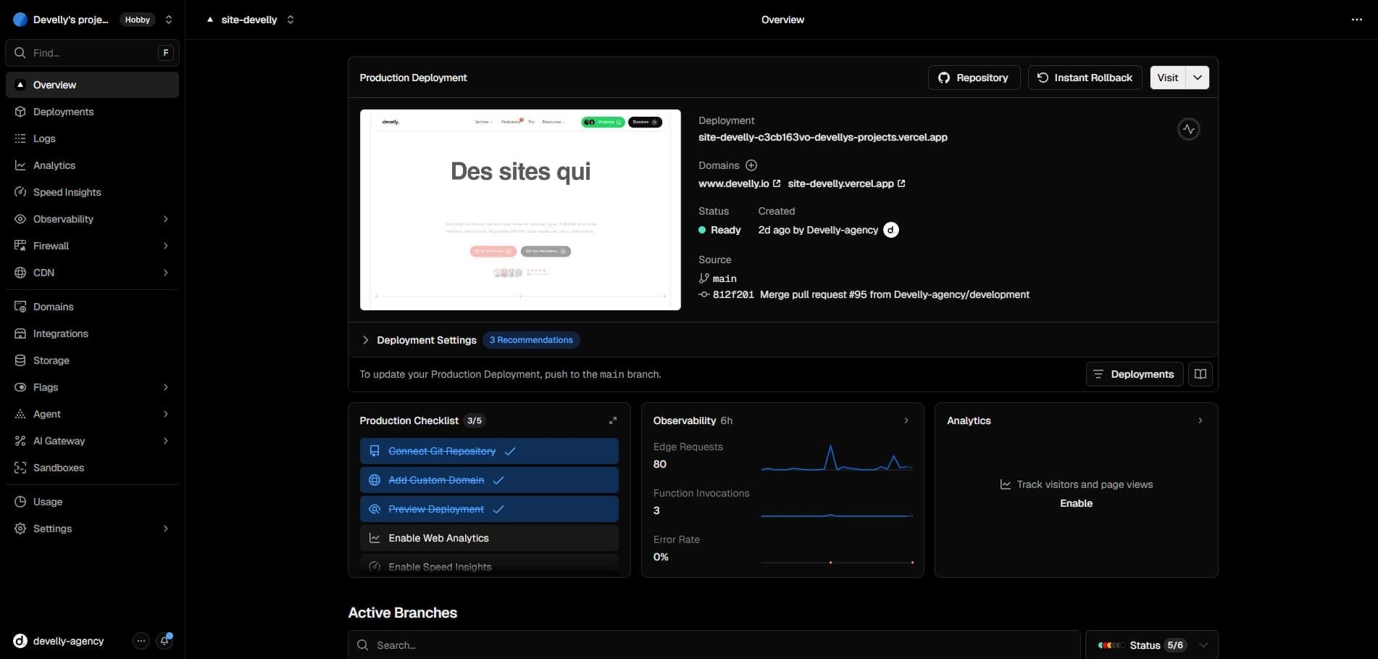Open the documentation book icon
This screenshot has width=1378, height=659.
(x=1200, y=374)
